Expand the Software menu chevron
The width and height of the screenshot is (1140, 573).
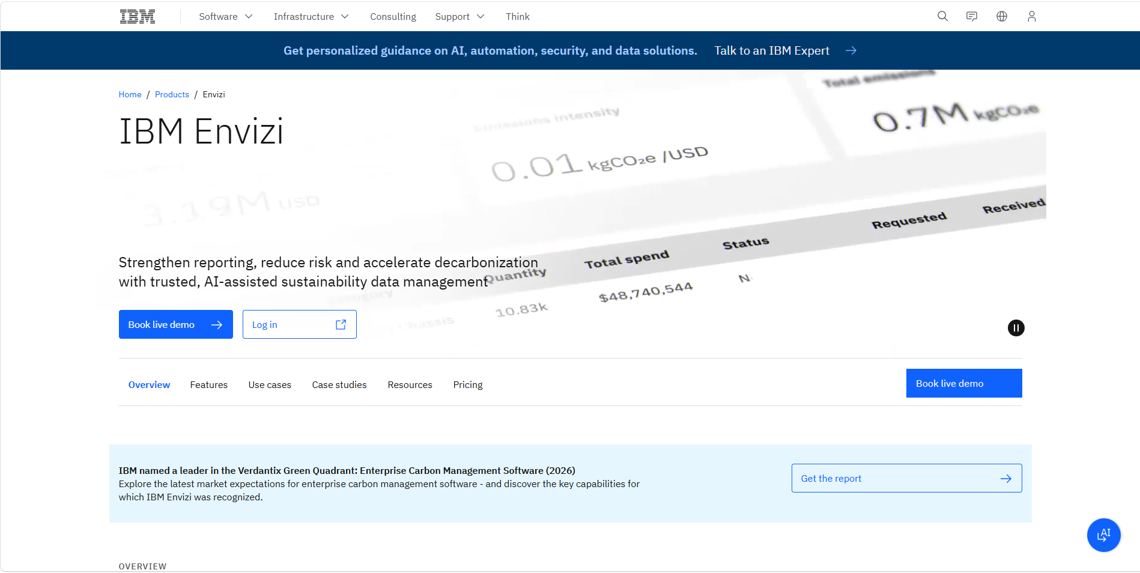(x=249, y=17)
